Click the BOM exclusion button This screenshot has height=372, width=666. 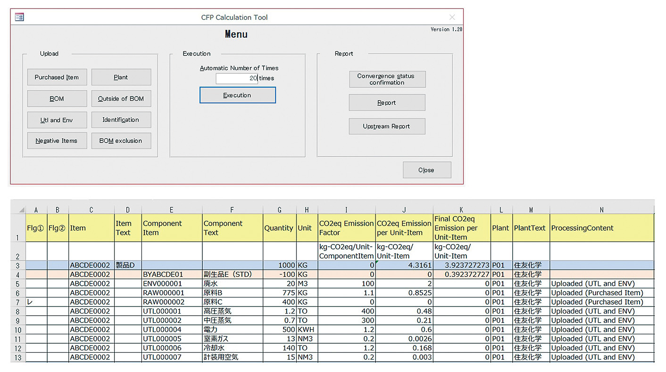[x=121, y=141]
